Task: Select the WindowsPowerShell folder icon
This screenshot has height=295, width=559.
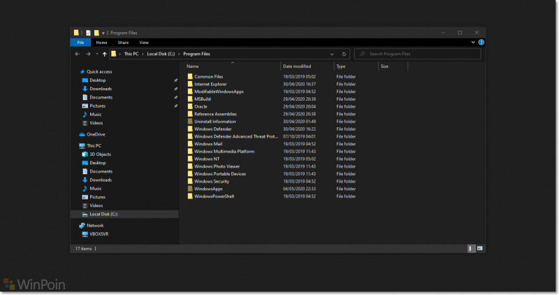Action: [190, 196]
